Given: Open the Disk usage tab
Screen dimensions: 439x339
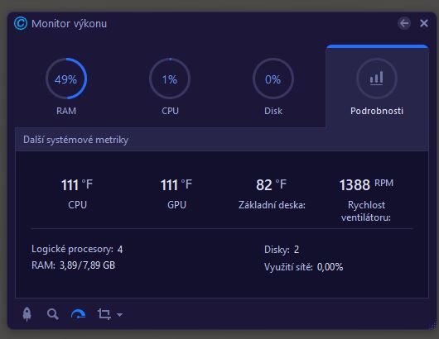Looking at the screenshot, I should 273,87.
